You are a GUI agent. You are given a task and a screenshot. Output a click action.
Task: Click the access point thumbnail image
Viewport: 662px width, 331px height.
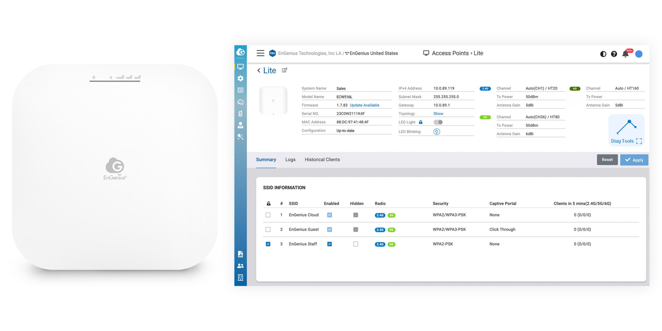point(273,101)
